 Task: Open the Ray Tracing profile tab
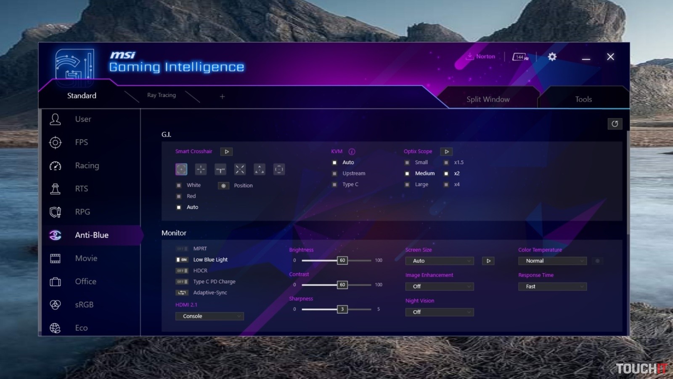pyautogui.click(x=162, y=95)
